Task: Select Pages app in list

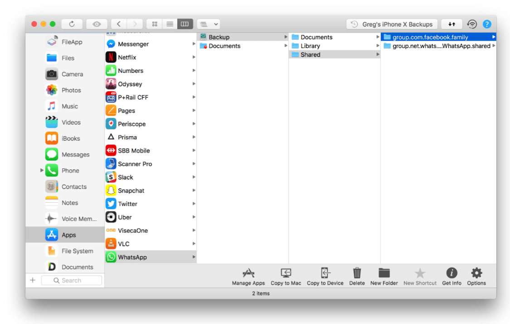Action: [151, 110]
